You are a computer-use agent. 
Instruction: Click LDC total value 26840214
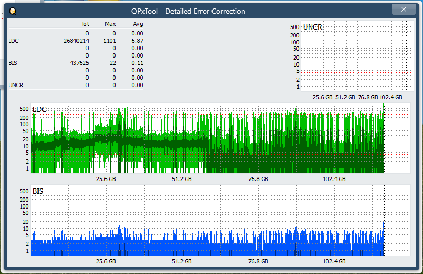point(76,41)
